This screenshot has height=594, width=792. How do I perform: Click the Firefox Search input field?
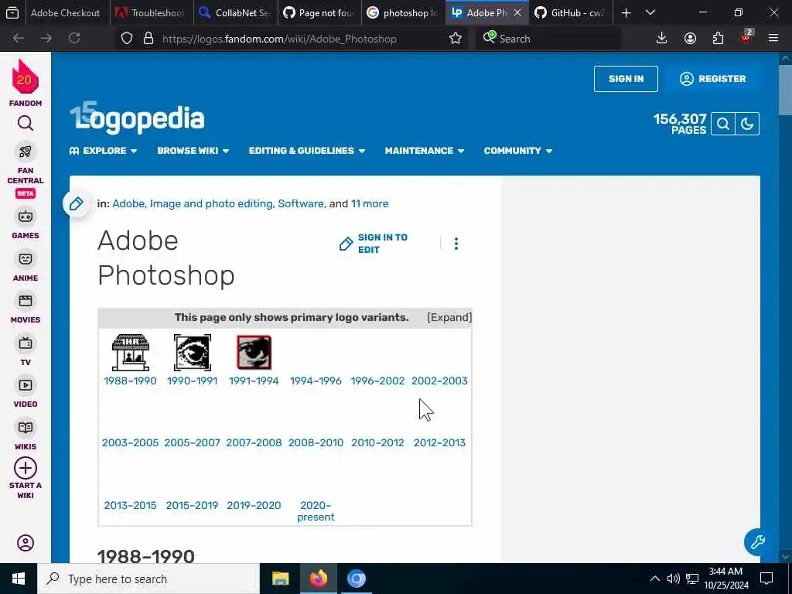(548, 39)
